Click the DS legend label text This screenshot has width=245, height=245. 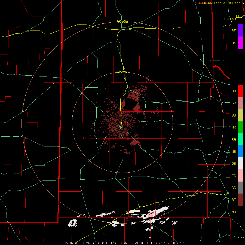tap(234, 164)
